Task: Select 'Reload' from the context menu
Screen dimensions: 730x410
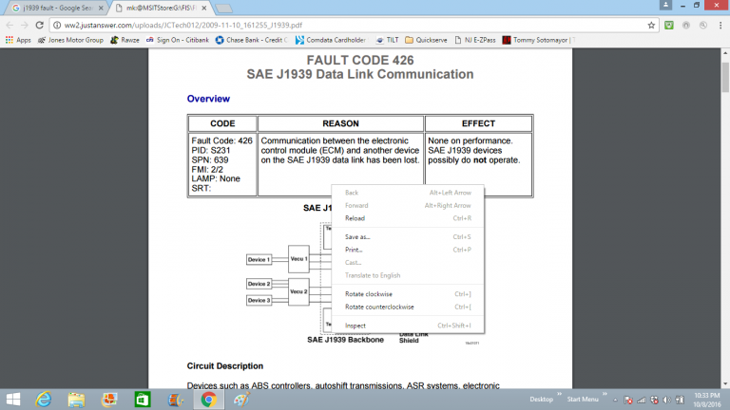Action: pos(355,217)
